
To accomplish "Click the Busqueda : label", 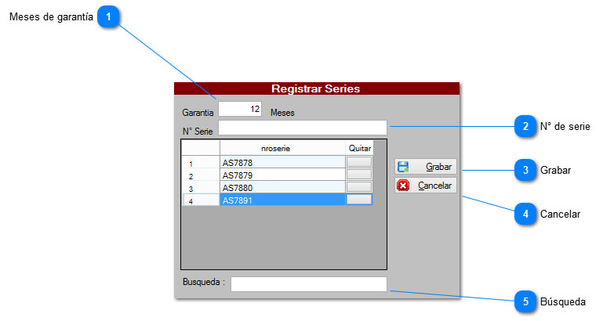I will click(x=204, y=282).
